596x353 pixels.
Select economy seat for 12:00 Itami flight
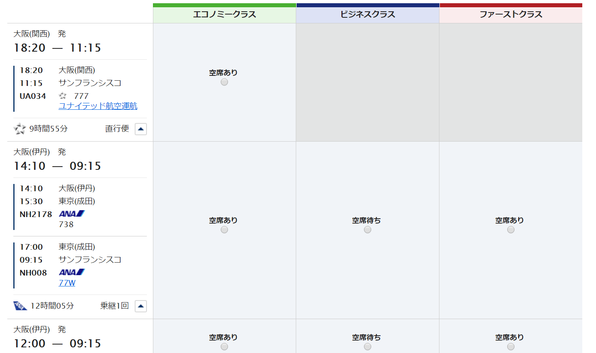(x=224, y=347)
